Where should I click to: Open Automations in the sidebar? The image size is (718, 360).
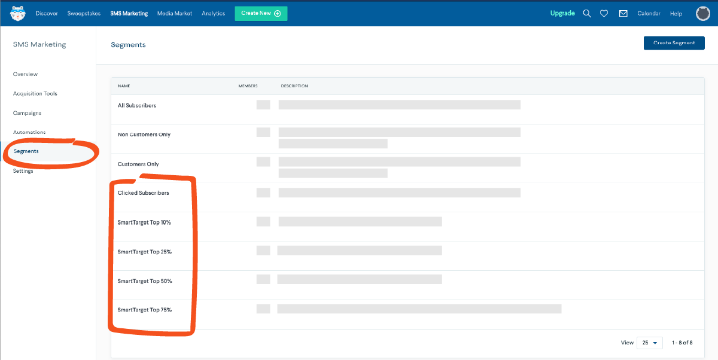(x=29, y=132)
